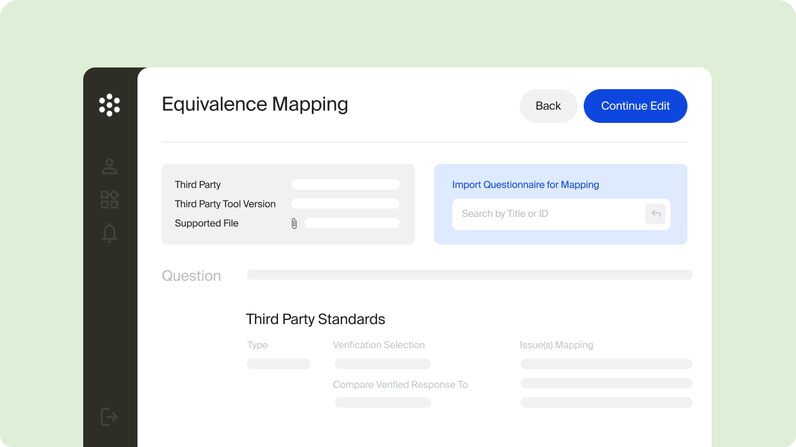Click the Type column label
This screenshot has width=796, height=447.
257,345
